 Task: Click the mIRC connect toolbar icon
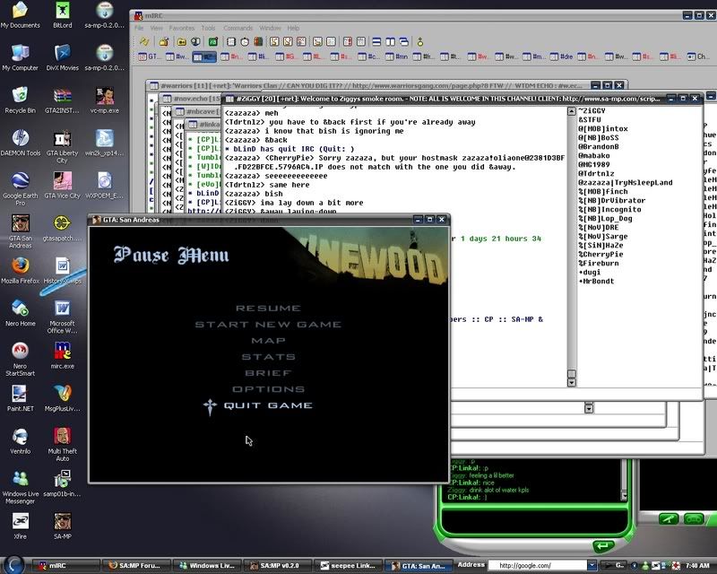pyautogui.click(x=143, y=41)
